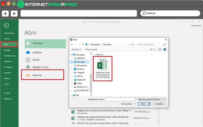Open the blue help question mark icon
The image size is (203, 127).
pyautogui.click(x=165, y=49)
